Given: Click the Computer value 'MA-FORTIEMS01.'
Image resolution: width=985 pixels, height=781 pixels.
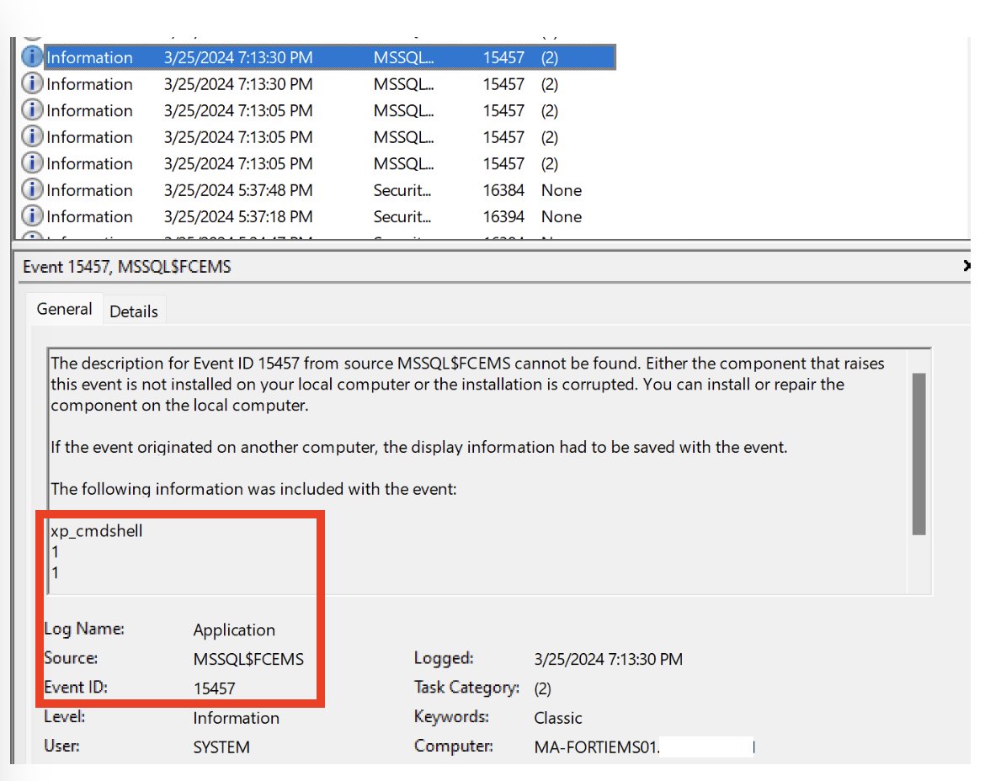Looking at the screenshot, I should coord(597,747).
